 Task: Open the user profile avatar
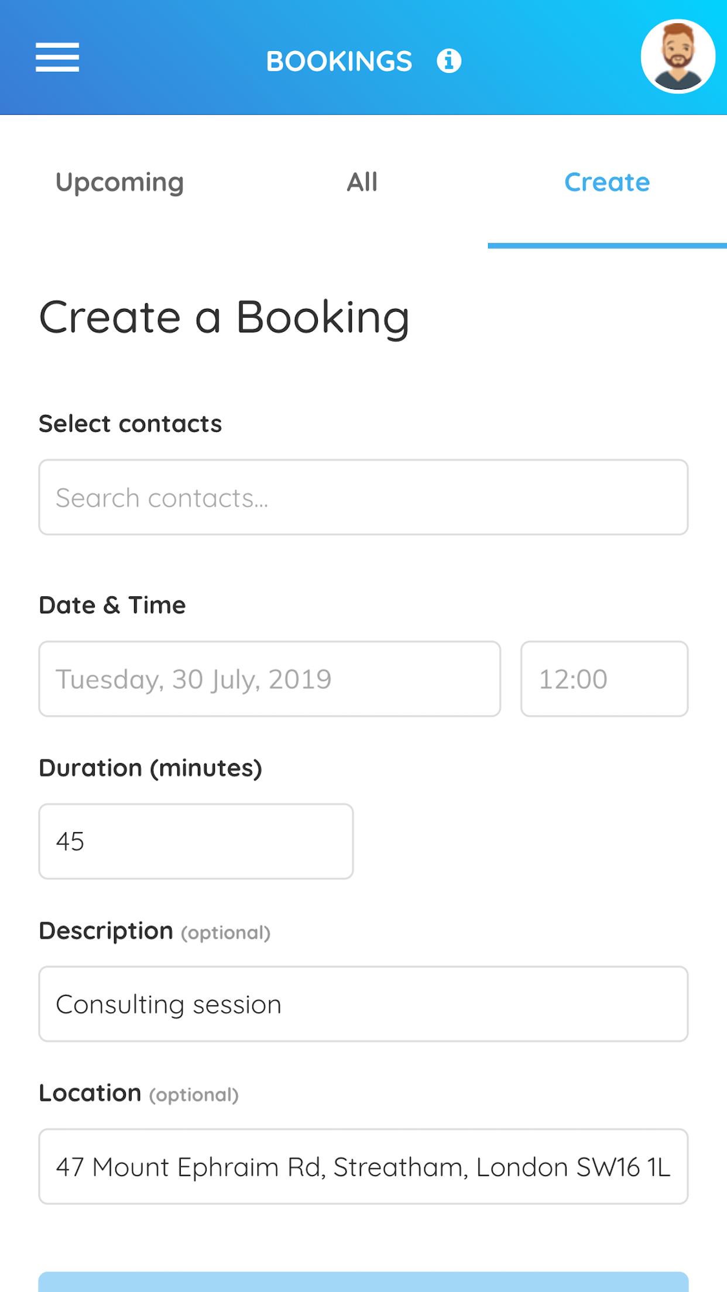coord(678,57)
